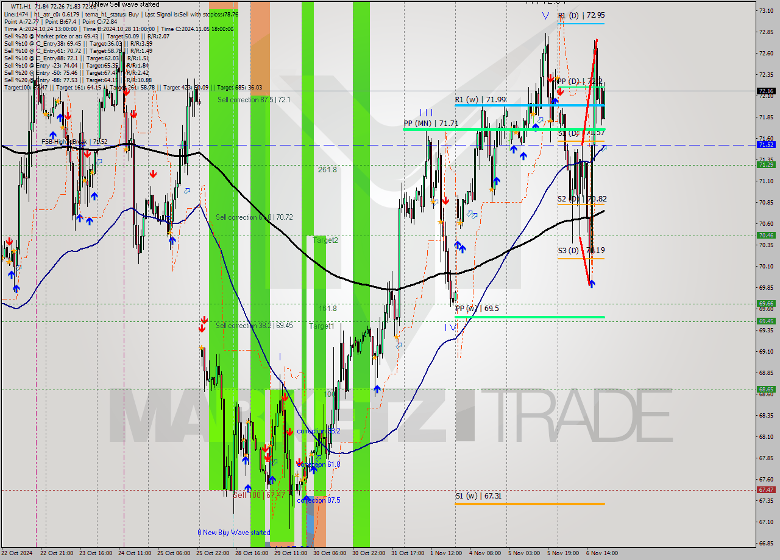Click the 73.10 price axis value

766,10
